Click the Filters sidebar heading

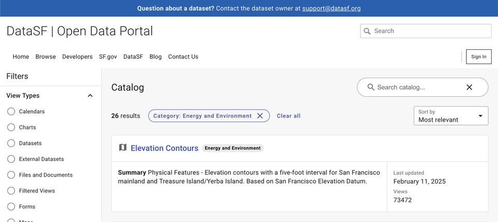coord(17,76)
